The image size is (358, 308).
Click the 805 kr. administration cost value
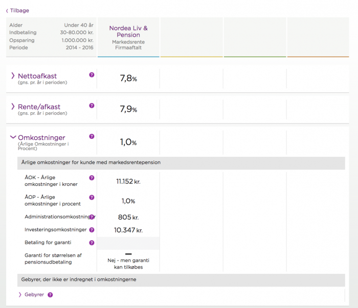click(128, 217)
